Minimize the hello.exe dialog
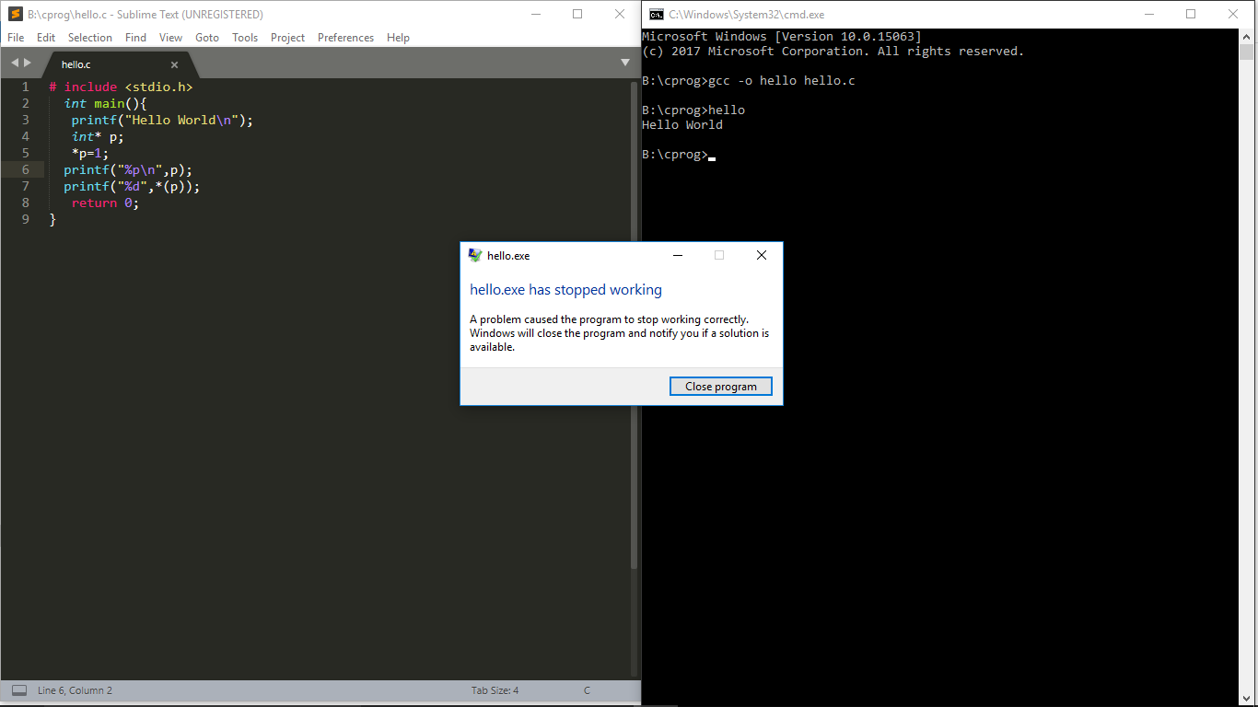The width and height of the screenshot is (1258, 707). pyautogui.click(x=677, y=256)
